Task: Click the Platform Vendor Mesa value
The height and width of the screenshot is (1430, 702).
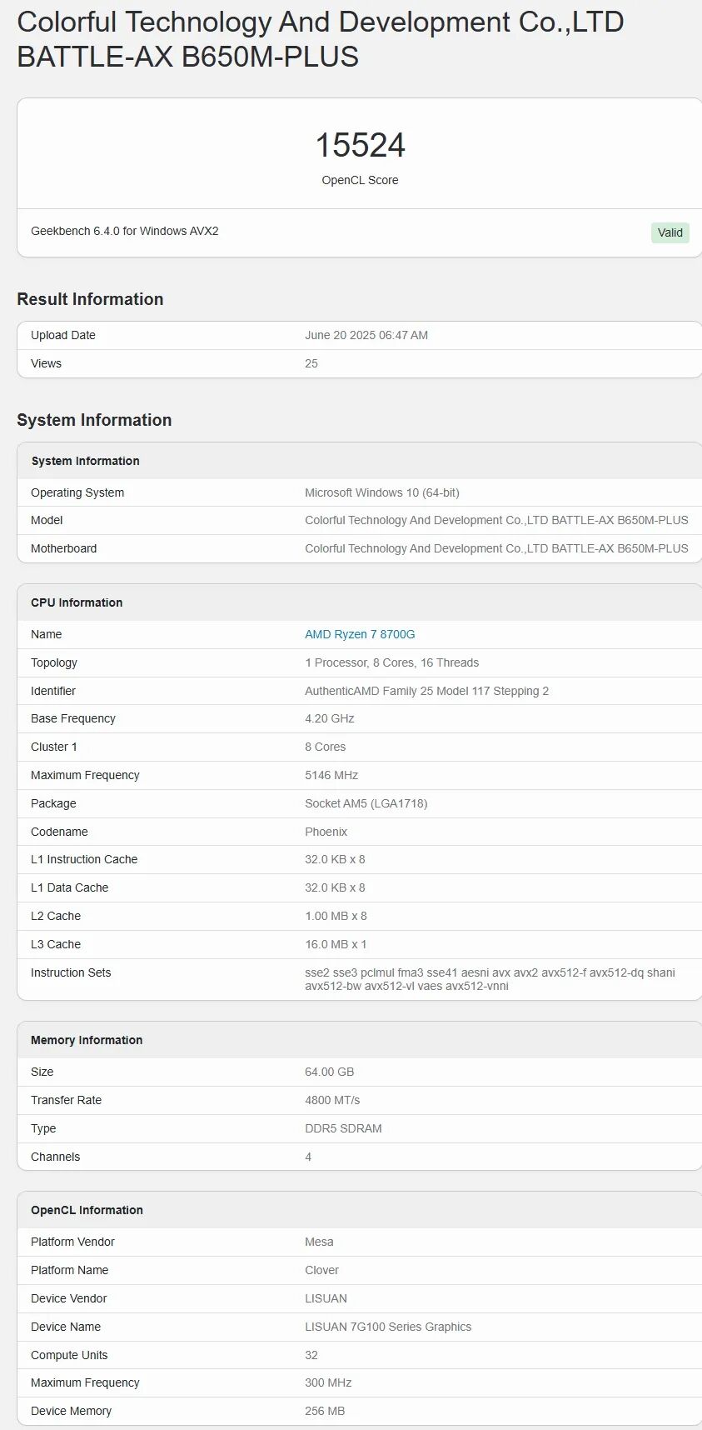Action: 319,1242
